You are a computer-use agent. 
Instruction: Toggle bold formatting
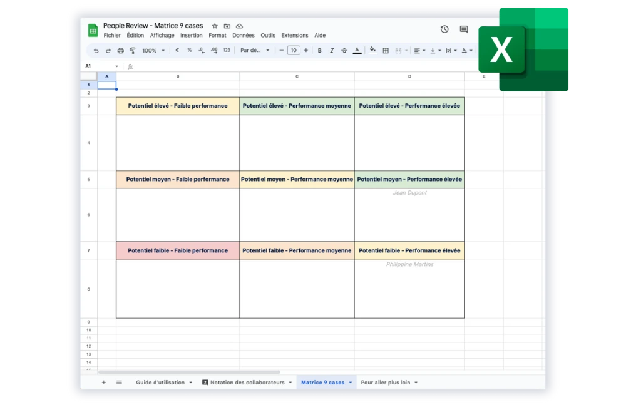click(x=319, y=51)
